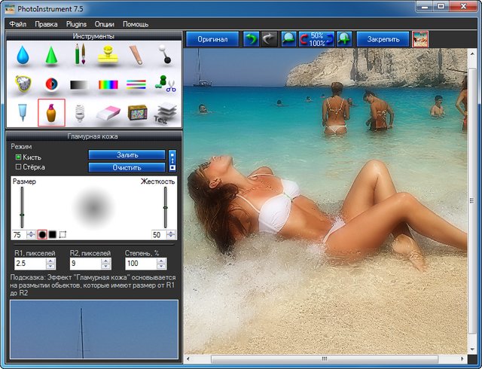482x369 pixels.
Task: Choose the pink eraser tool
Action: (x=109, y=114)
